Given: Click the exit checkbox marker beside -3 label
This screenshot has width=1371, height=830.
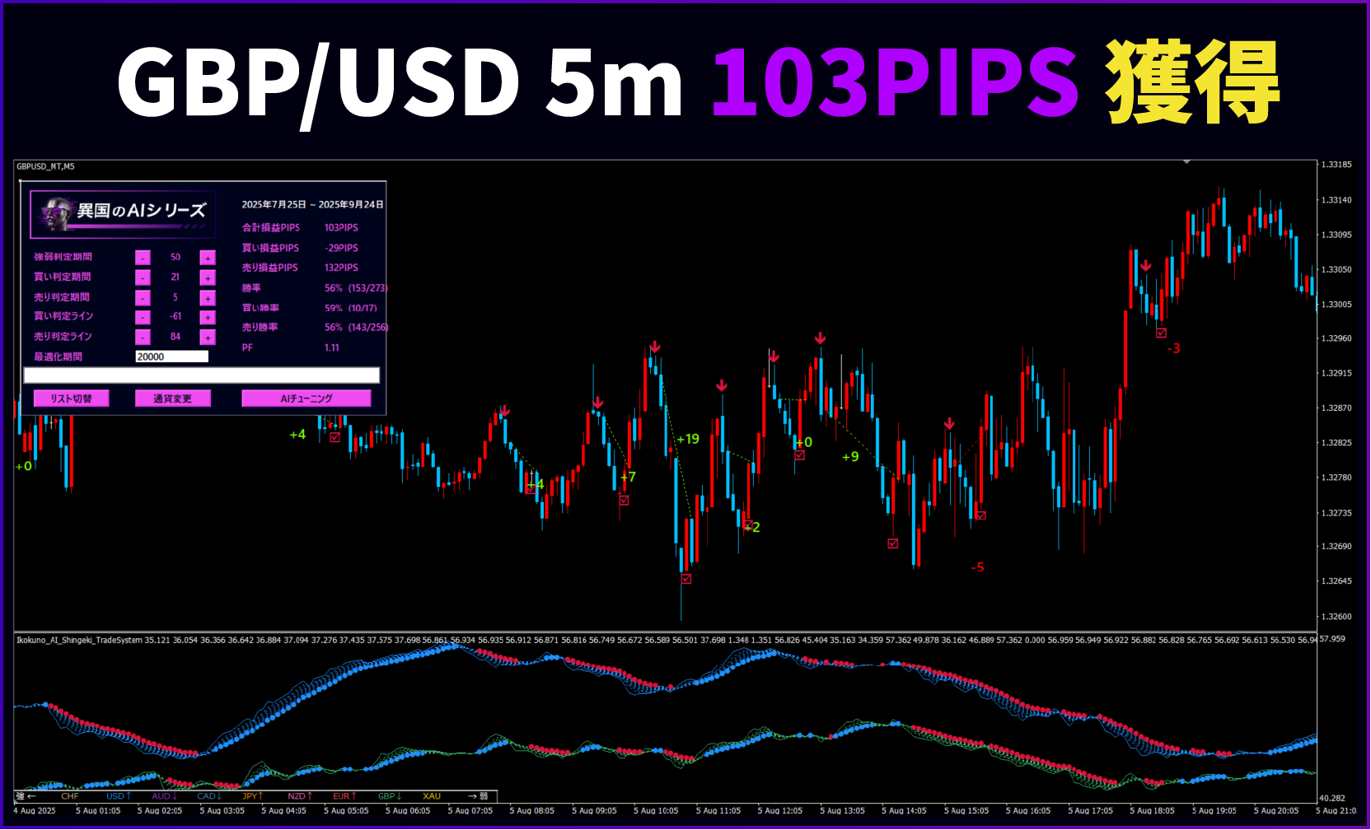Looking at the screenshot, I should pos(1161,333).
